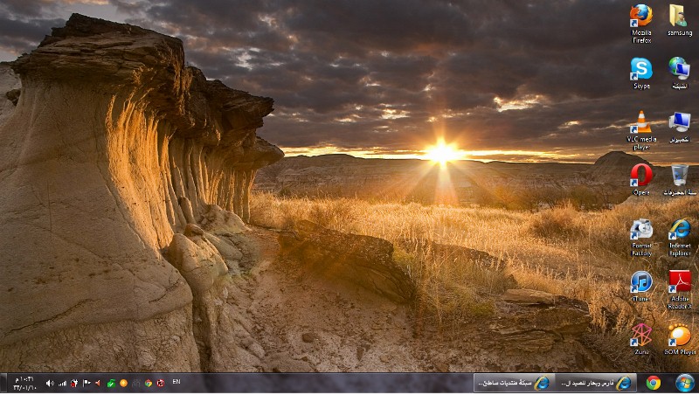The image size is (699, 395).
Task: Open Mozilla Firefox desktop shortcut
Action: [641, 17]
